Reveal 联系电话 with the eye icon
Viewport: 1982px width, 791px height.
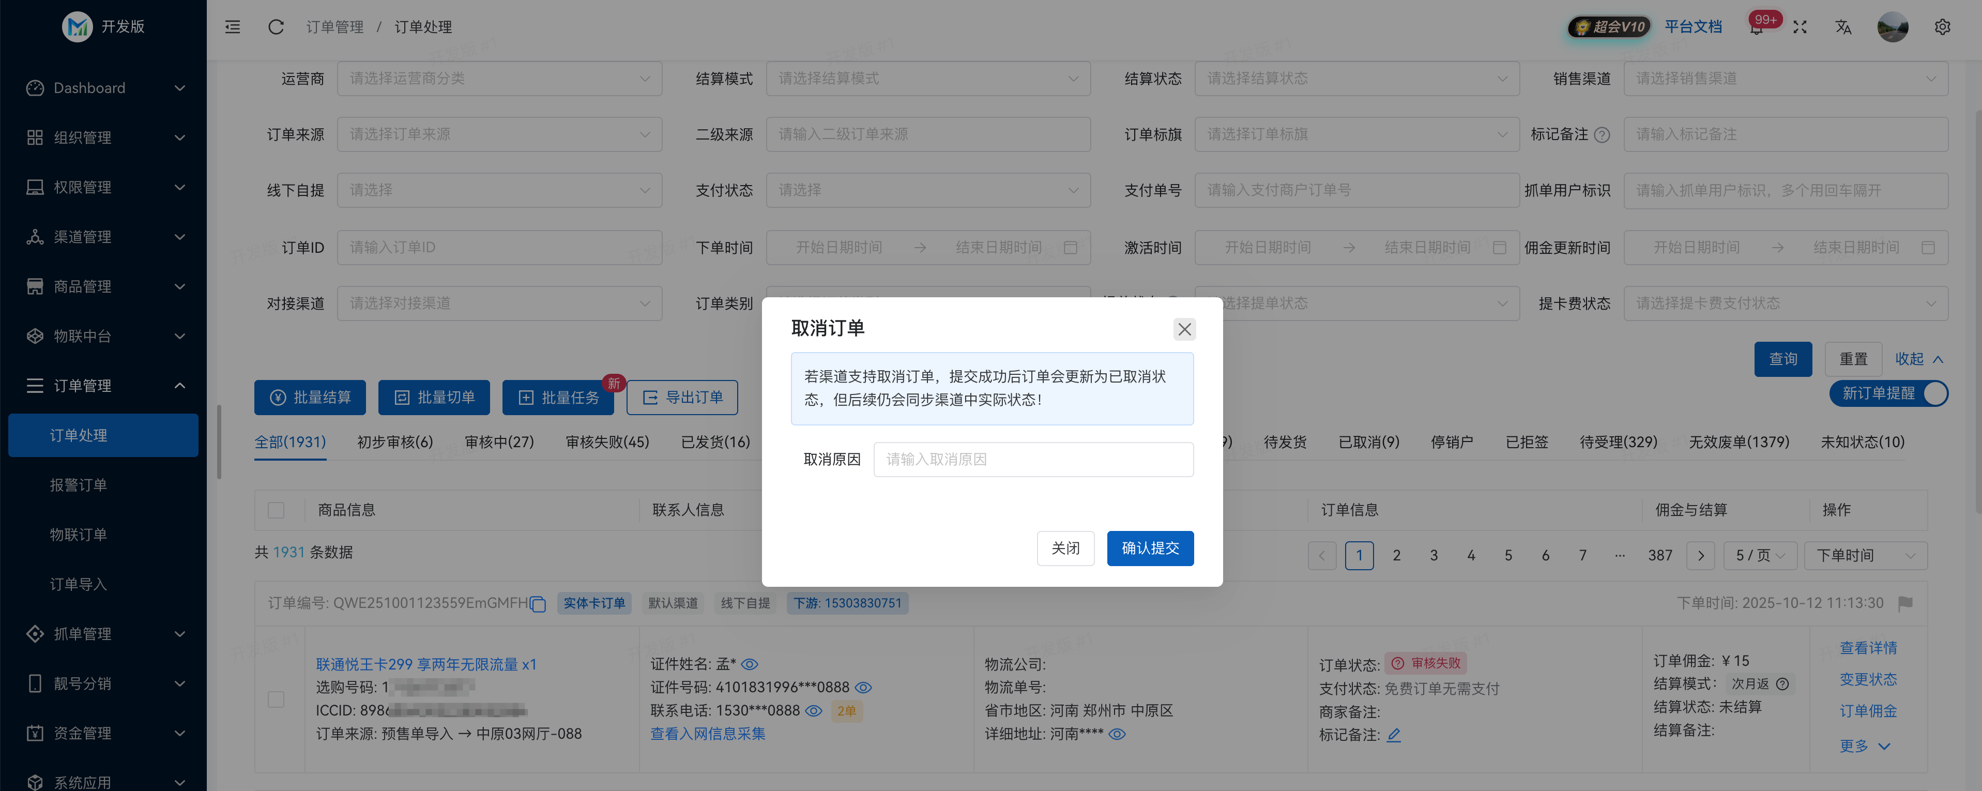tap(815, 711)
